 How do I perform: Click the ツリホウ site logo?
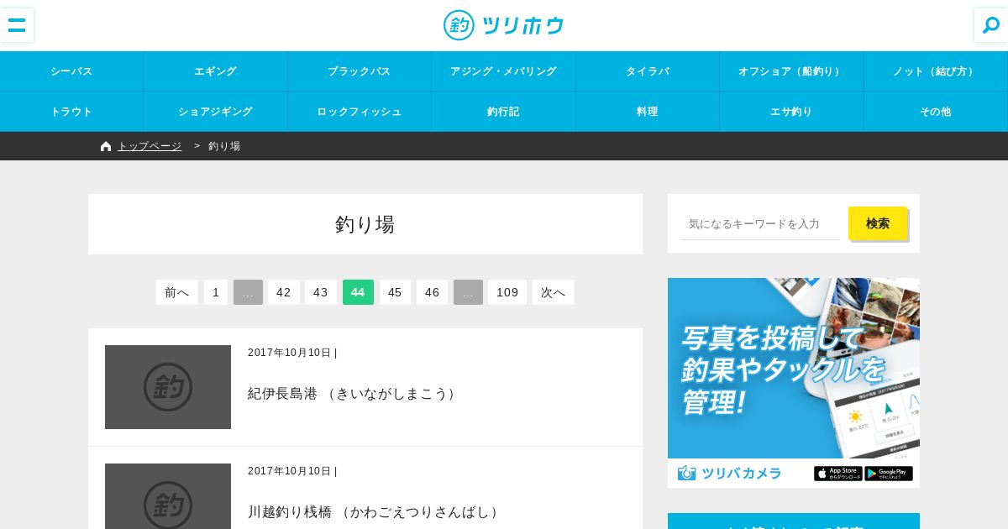tap(504, 25)
